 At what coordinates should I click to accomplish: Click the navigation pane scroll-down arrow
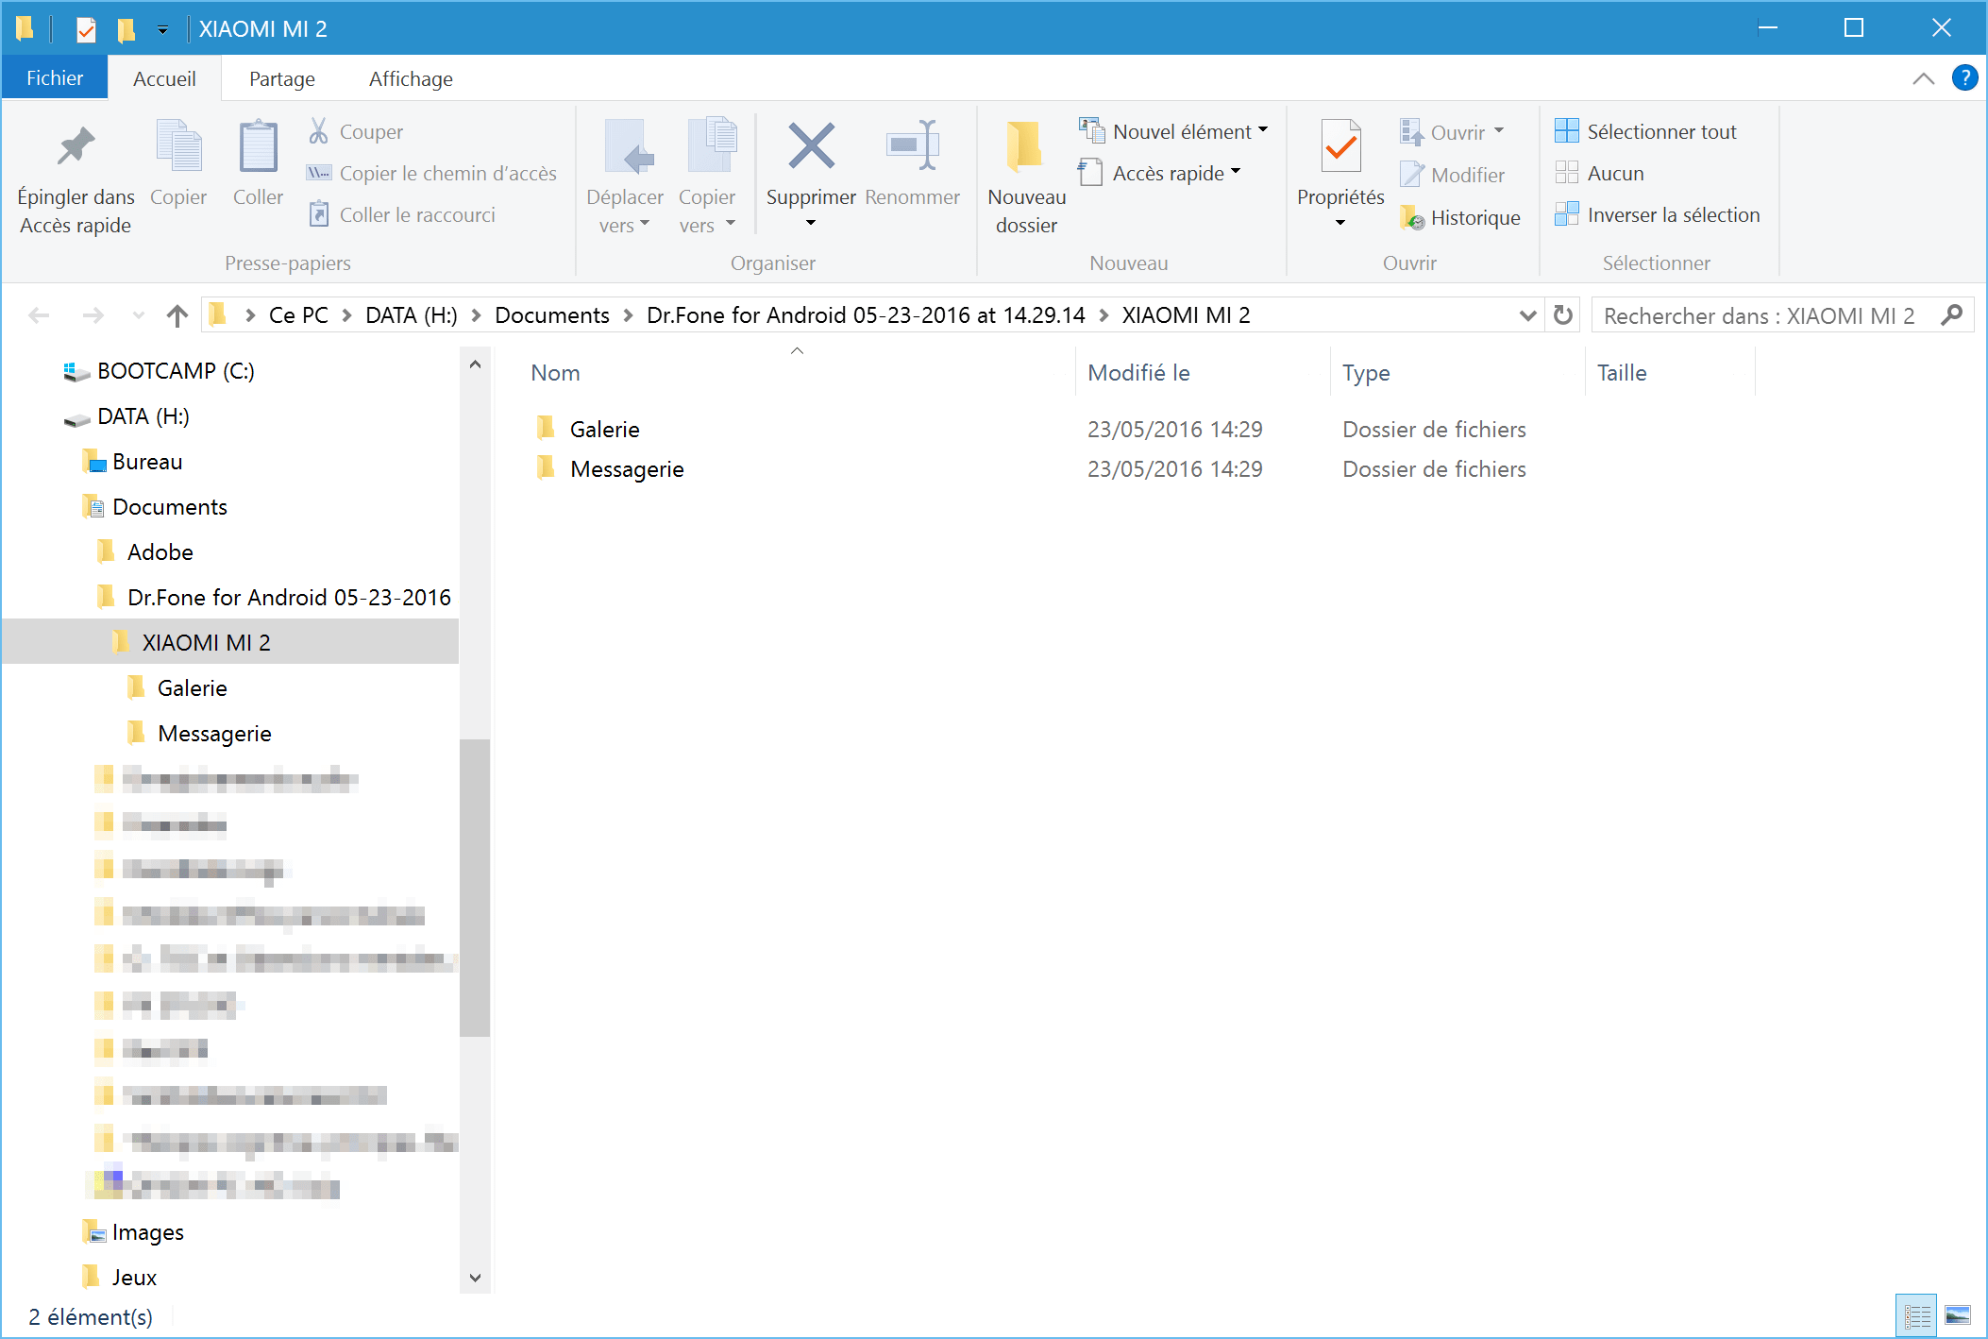(x=475, y=1278)
